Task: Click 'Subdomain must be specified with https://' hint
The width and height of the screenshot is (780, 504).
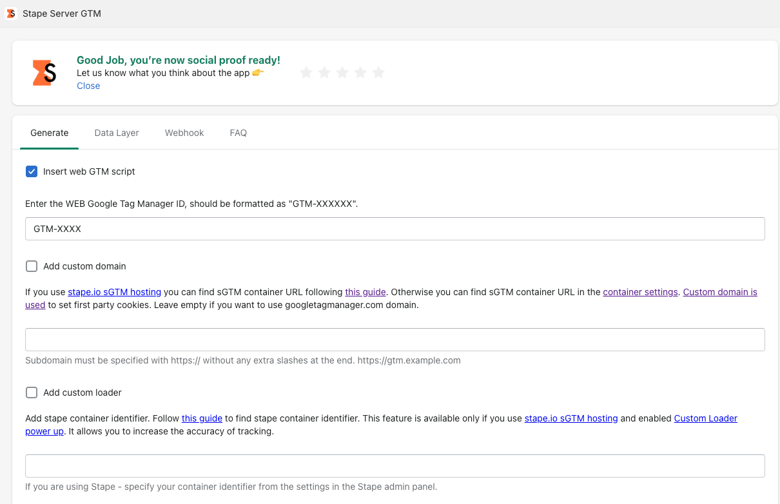Action: [243, 360]
